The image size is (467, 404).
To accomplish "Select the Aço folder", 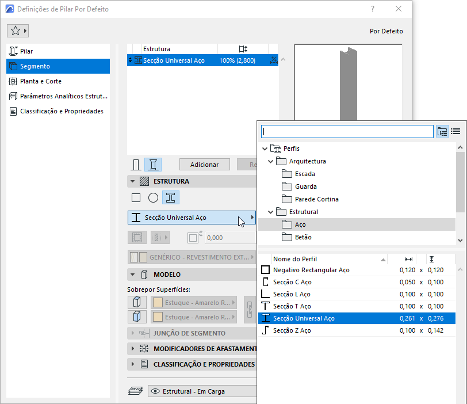I will pyautogui.click(x=357, y=224).
